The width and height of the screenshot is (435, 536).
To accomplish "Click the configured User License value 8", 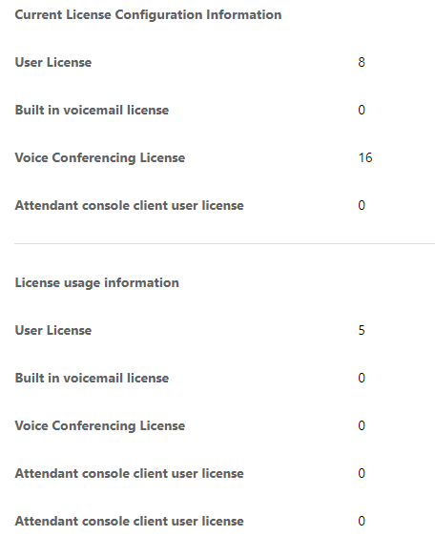I will pyautogui.click(x=362, y=62).
